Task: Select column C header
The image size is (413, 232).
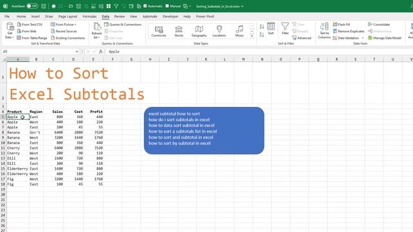Action: (x=54, y=59)
